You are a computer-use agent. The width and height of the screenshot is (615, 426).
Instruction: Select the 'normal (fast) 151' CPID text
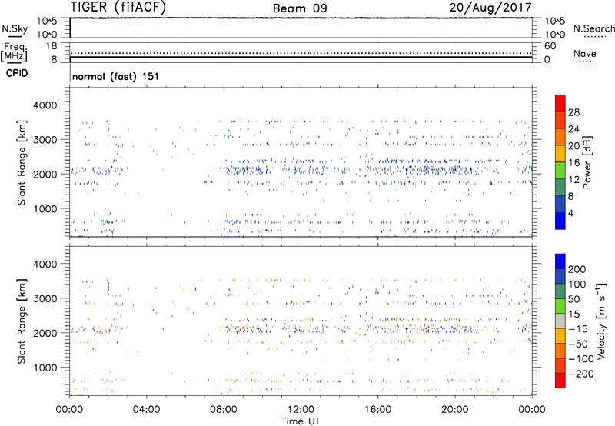coord(116,76)
